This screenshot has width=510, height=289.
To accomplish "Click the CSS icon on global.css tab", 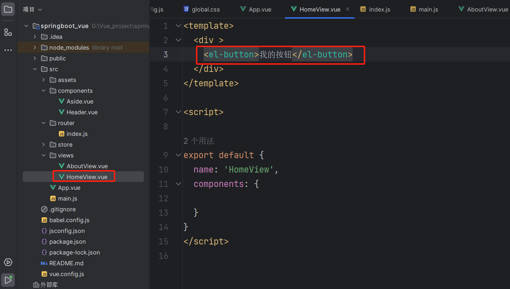I will pyautogui.click(x=186, y=9).
